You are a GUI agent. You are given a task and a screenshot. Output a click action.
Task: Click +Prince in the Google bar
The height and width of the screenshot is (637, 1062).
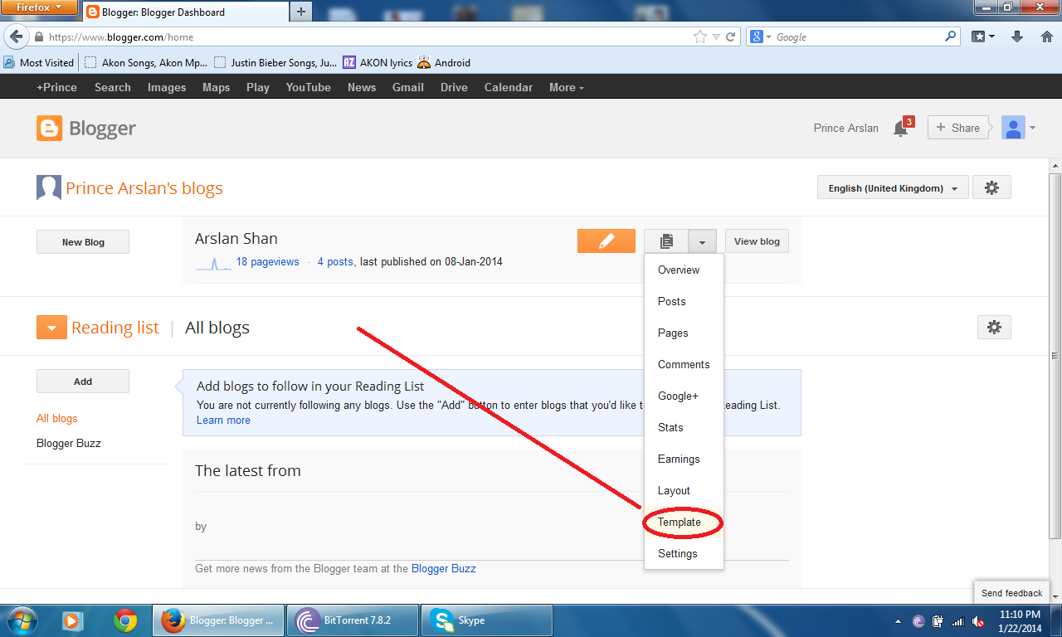point(56,87)
